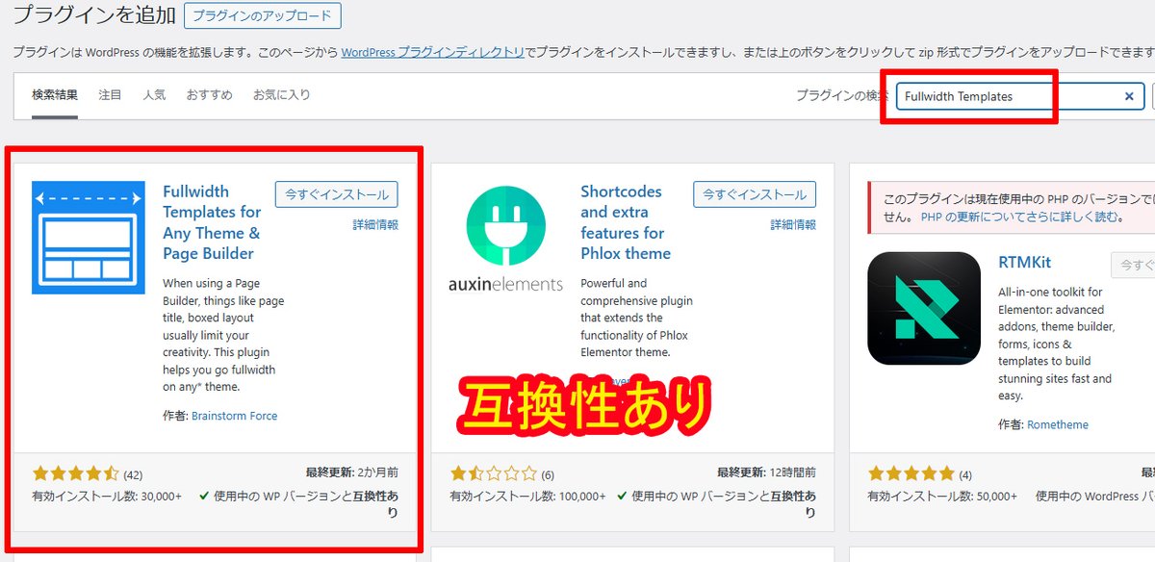Click the compatibility checkmark under Phlox shortcodes plugin
This screenshot has width=1155, height=562.
[x=622, y=497]
